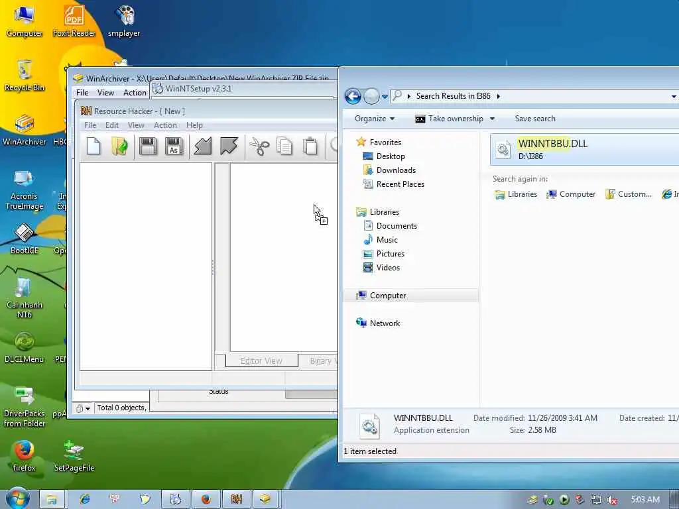Open Resource Hacker's Help menu

click(x=194, y=125)
